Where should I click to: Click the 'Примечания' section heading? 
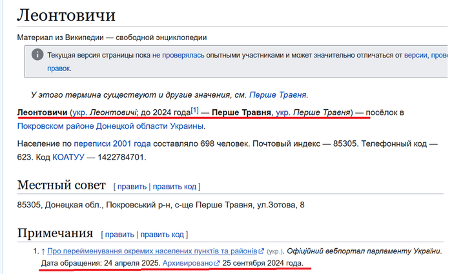click(x=55, y=233)
